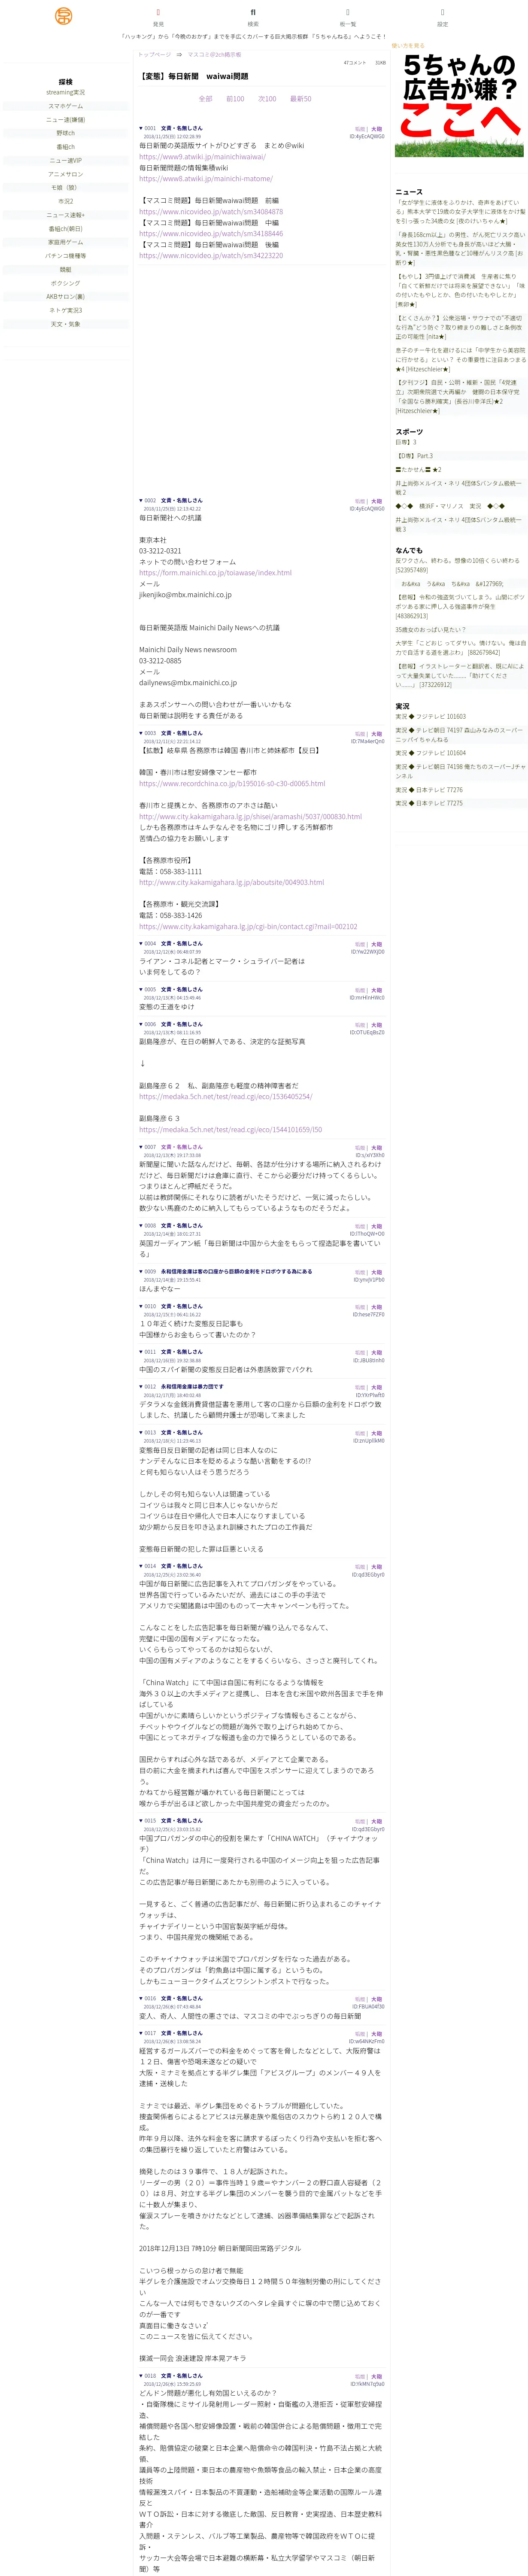The height and width of the screenshot is (2576, 528).
Task: Collapse post 0003 using its triangle
Action: coord(141,733)
